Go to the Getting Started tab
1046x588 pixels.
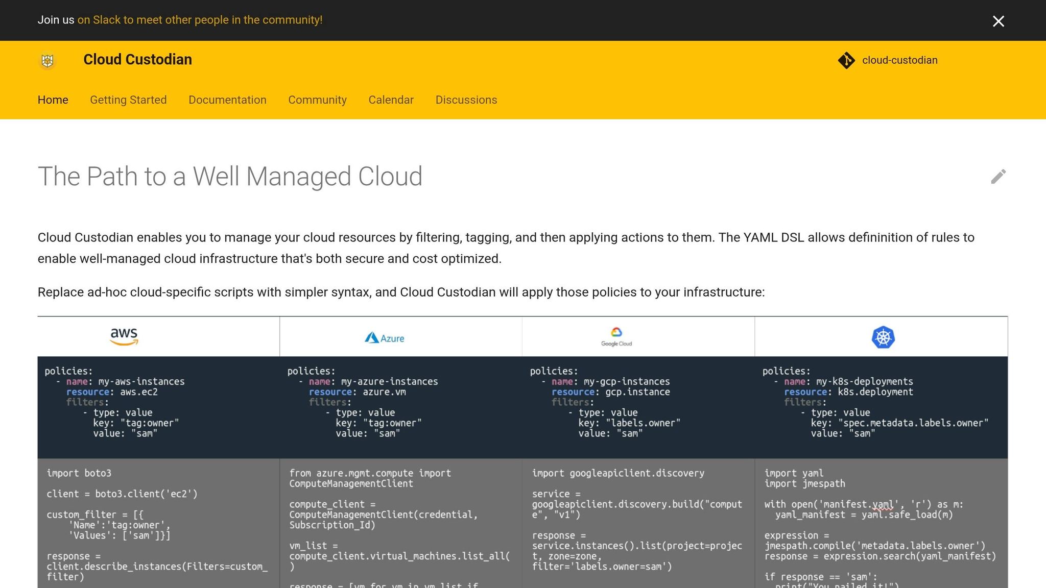(x=128, y=100)
